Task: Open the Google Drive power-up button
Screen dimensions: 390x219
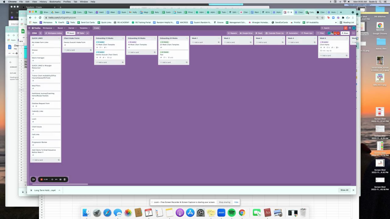Action: 246,33
